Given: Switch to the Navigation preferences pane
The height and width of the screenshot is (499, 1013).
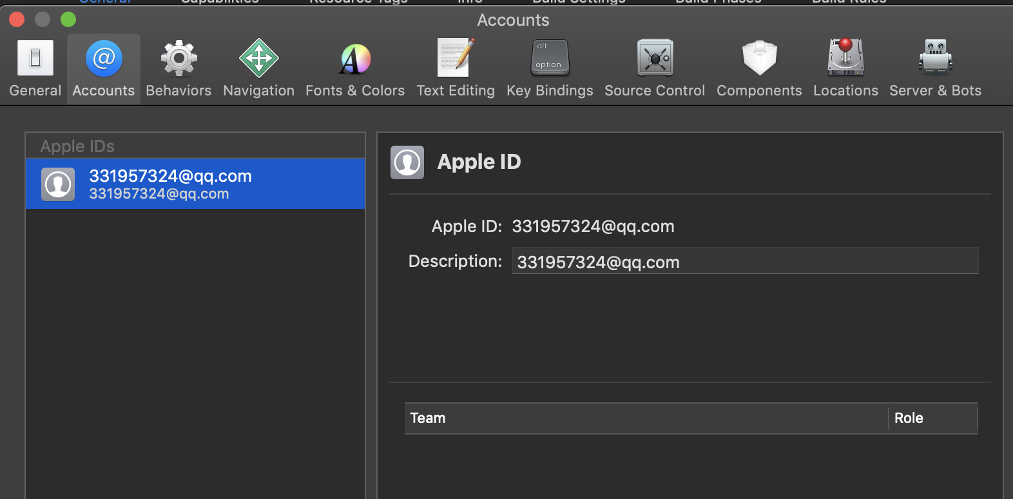Looking at the screenshot, I should tap(258, 68).
